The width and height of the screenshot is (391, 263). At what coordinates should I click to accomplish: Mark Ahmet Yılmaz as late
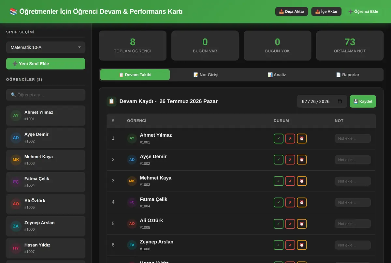(x=302, y=138)
